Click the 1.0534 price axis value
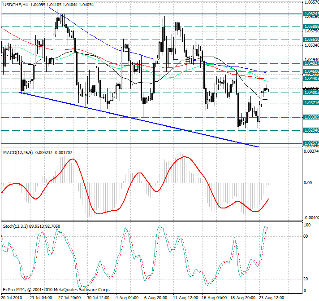 click(x=311, y=45)
